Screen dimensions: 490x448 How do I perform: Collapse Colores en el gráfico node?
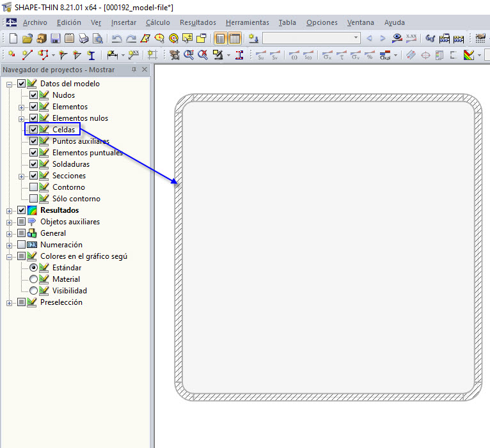coord(10,257)
